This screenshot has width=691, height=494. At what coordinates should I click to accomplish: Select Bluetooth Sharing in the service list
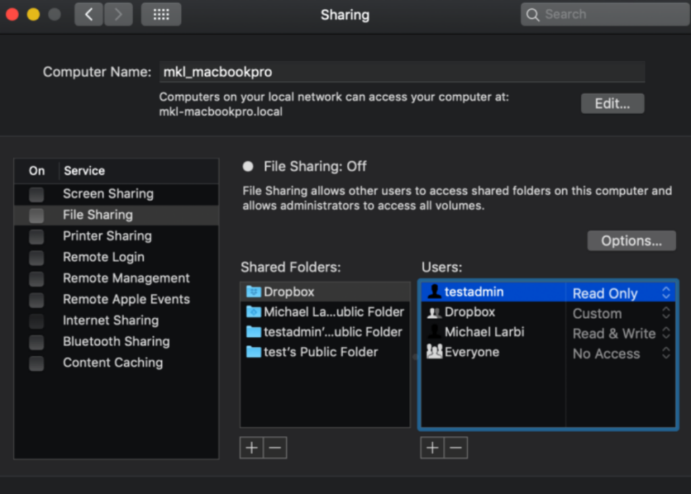(116, 341)
